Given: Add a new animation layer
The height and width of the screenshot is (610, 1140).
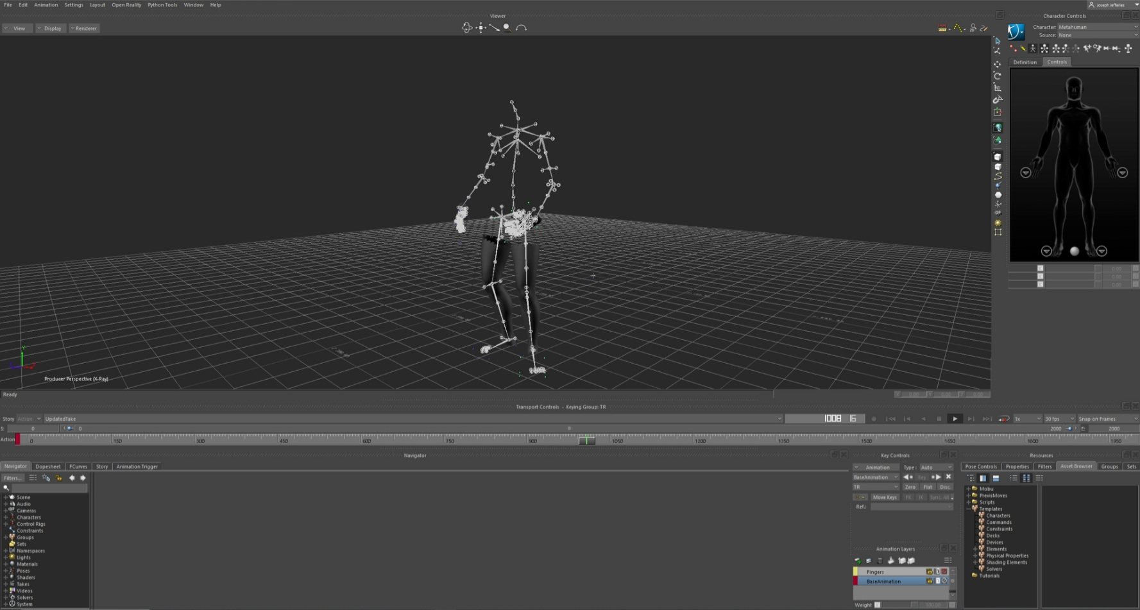Looking at the screenshot, I should pos(858,561).
